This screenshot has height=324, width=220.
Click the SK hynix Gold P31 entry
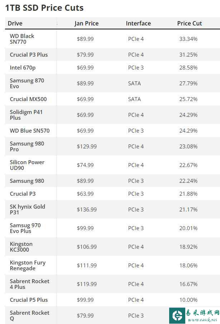point(28,209)
